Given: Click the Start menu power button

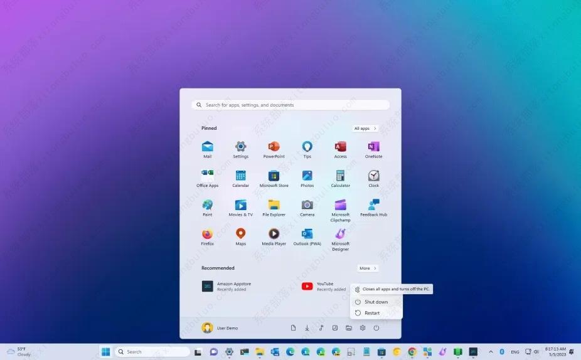Looking at the screenshot, I should point(376,328).
